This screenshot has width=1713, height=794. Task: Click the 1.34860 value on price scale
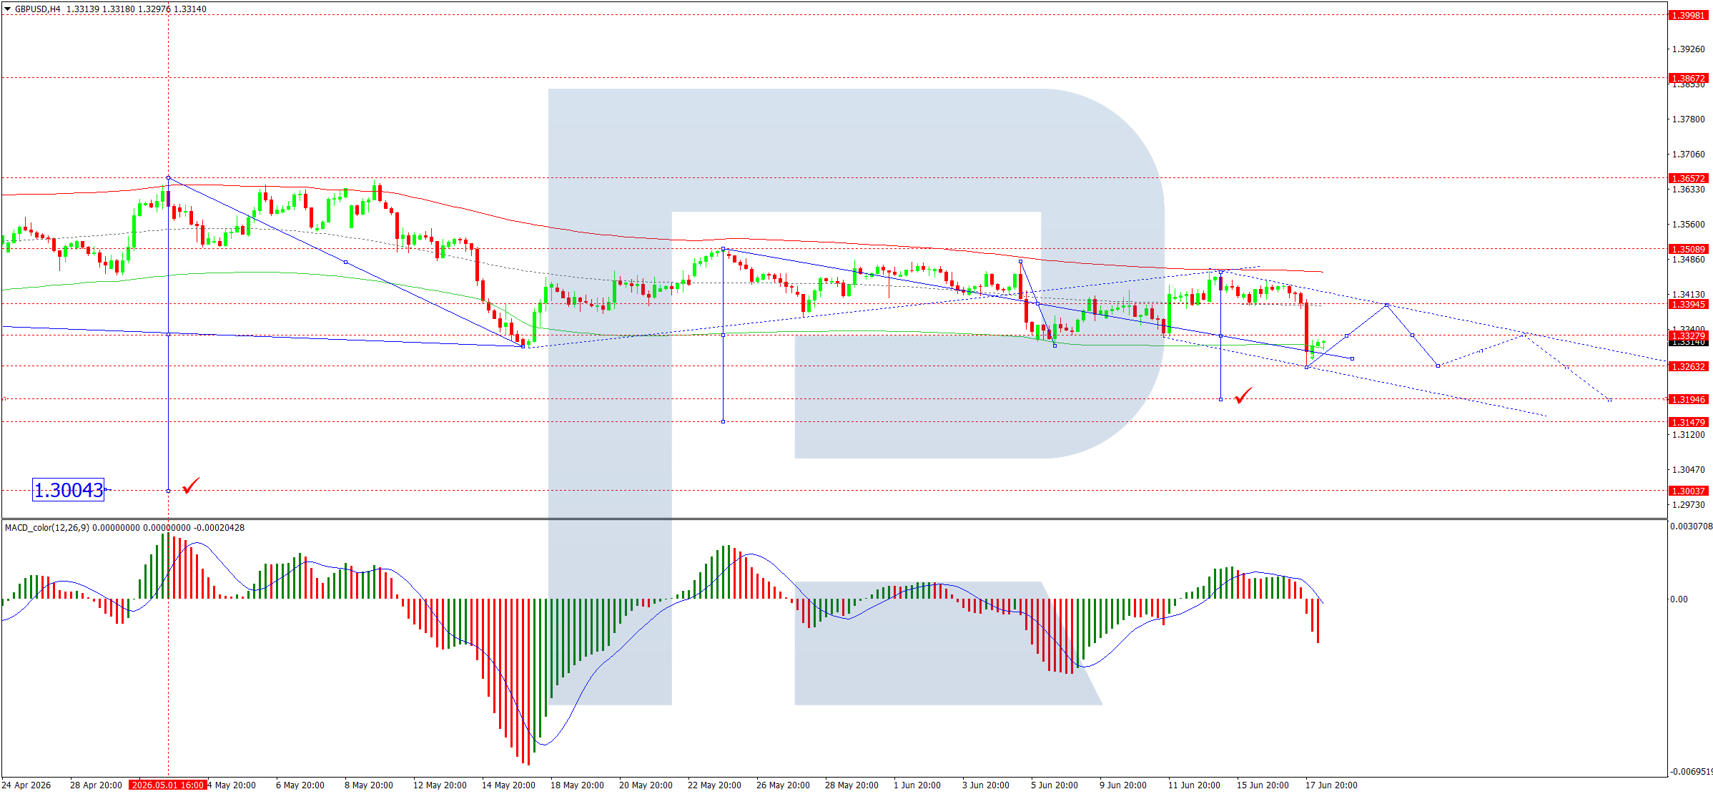tap(1688, 260)
